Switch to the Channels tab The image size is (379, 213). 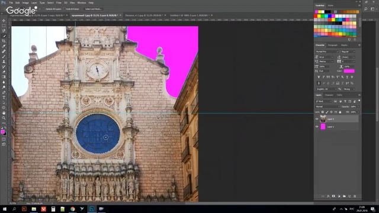click(x=329, y=95)
